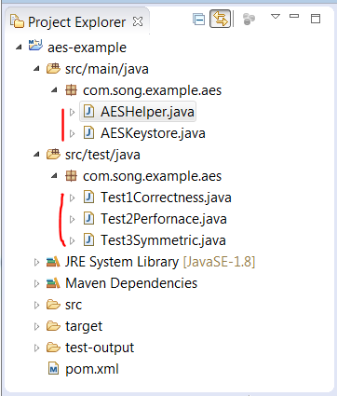Select AESHelper.java file
The width and height of the screenshot is (337, 396).
click(x=147, y=112)
